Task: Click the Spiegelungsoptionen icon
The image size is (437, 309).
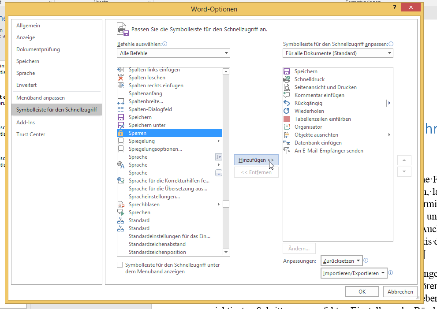Action: [x=121, y=149]
